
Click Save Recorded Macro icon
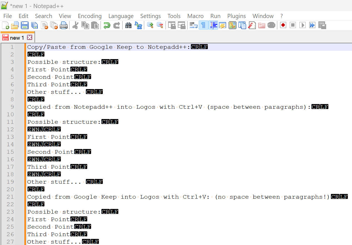click(x=322, y=26)
